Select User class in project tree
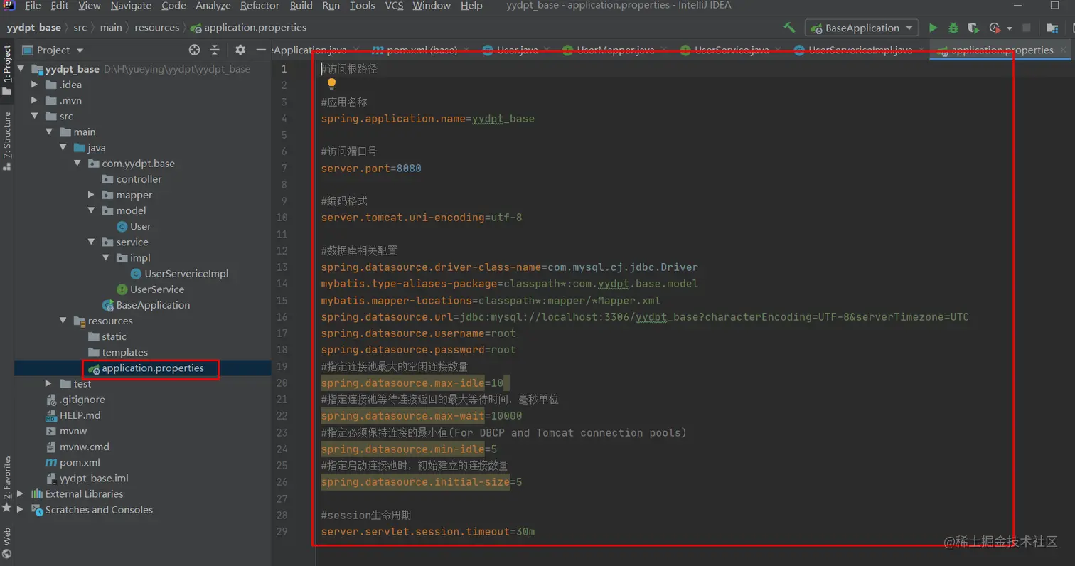 (140, 226)
